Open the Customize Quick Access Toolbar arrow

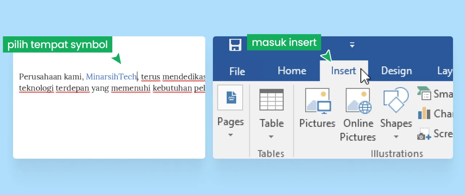(x=352, y=45)
